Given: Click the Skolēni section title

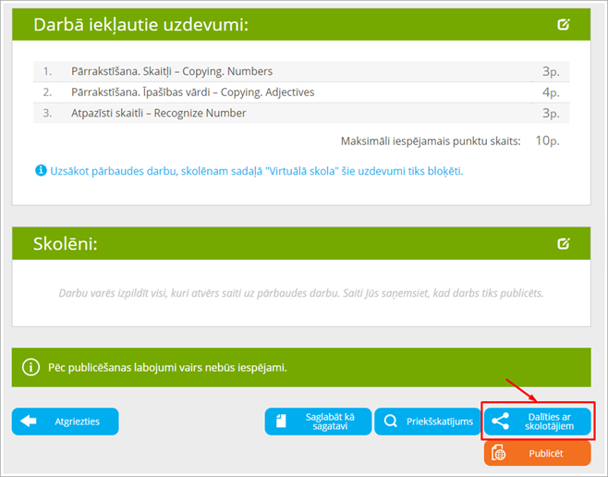Looking at the screenshot, I should pos(66,244).
